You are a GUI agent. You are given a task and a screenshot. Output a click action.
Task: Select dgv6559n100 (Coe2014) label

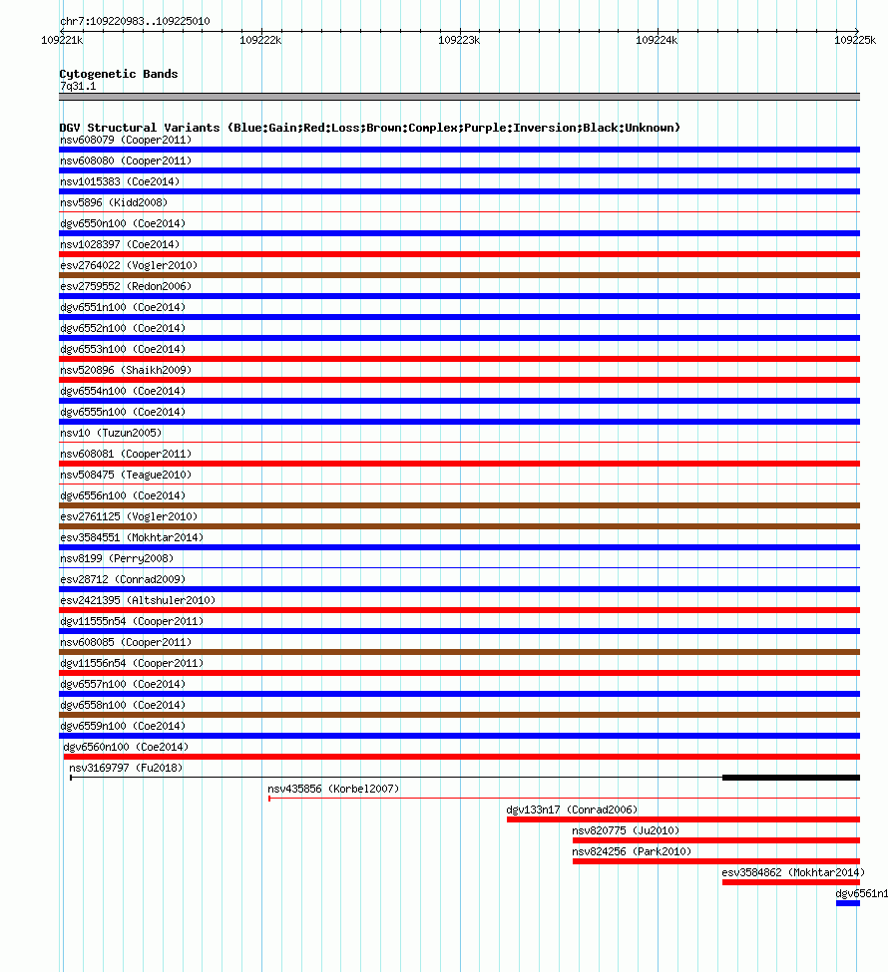tap(123, 726)
